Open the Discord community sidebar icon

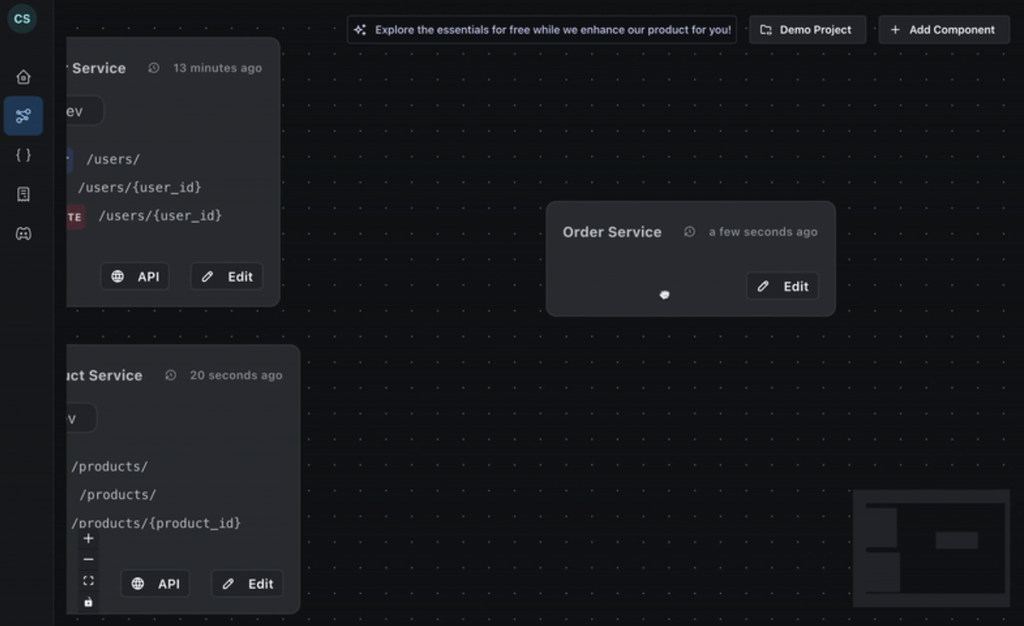(x=24, y=234)
